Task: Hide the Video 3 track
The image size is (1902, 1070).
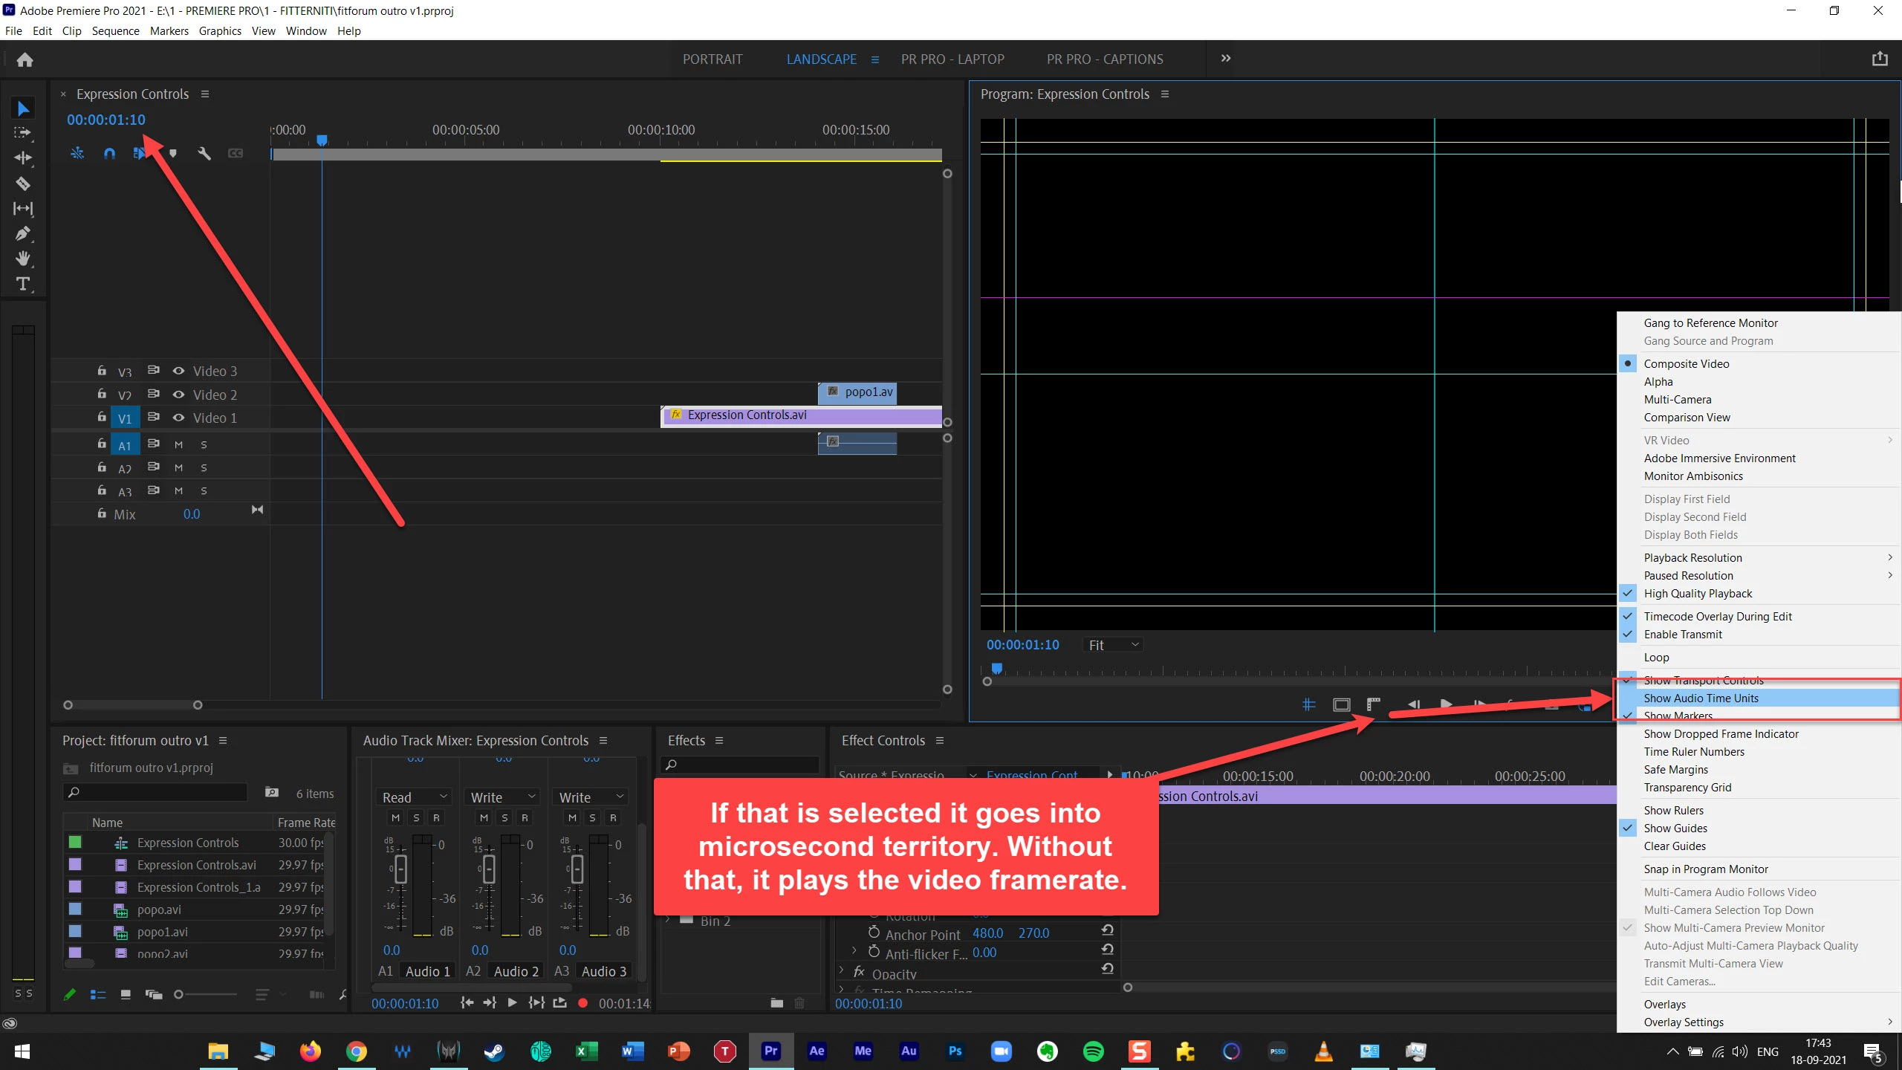Action: pyautogui.click(x=178, y=371)
